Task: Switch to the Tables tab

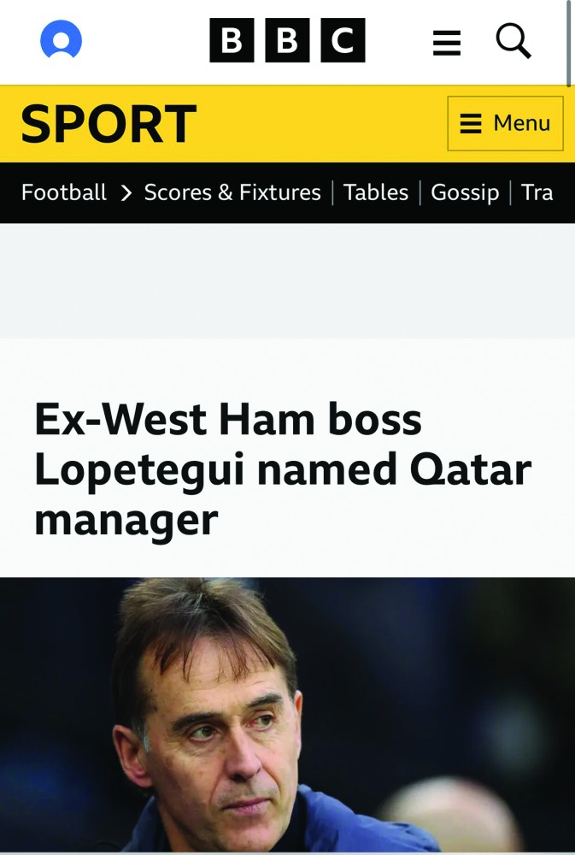Action: click(x=376, y=192)
